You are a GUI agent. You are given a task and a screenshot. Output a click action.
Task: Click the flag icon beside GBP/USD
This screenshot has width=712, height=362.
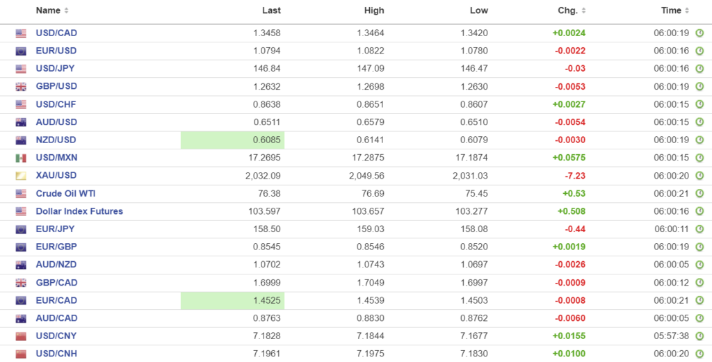21,87
